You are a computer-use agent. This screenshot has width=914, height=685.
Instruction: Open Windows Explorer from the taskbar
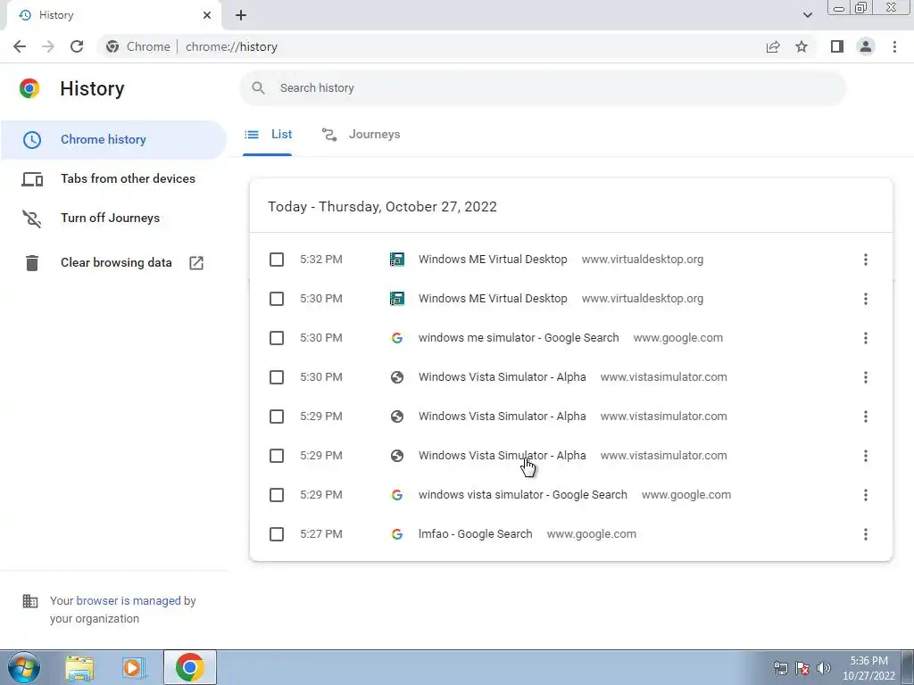point(79,668)
